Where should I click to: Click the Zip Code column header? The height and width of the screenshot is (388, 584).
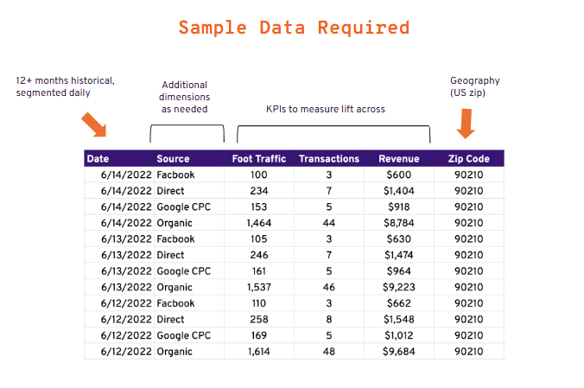pos(468,159)
